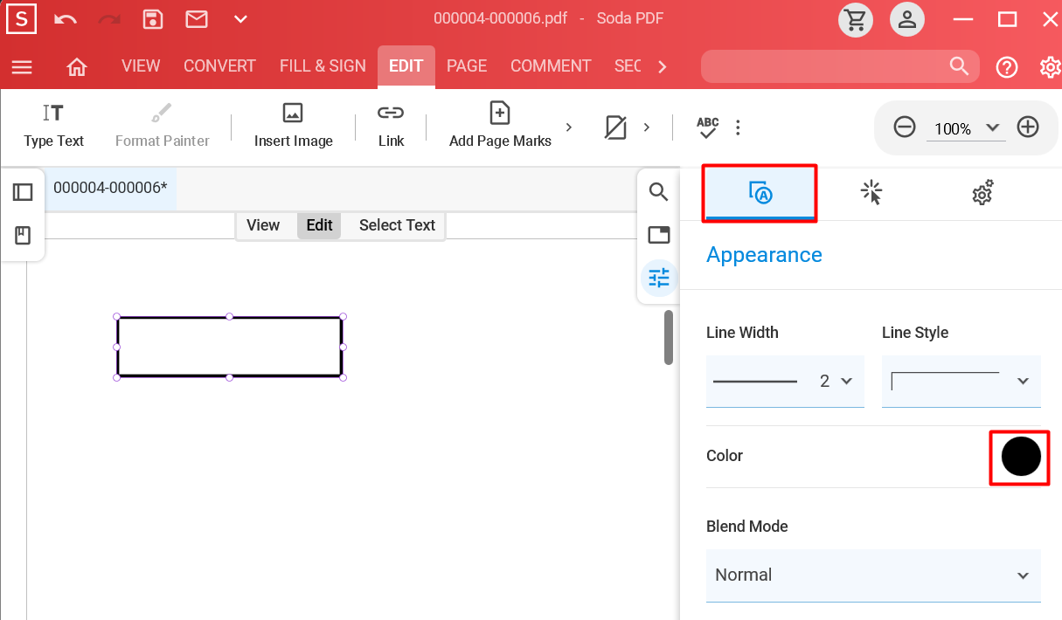Click the Soda PDF logo icon
Image resolution: width=1062 pixels, height=620 pixels.
point(21,19)
